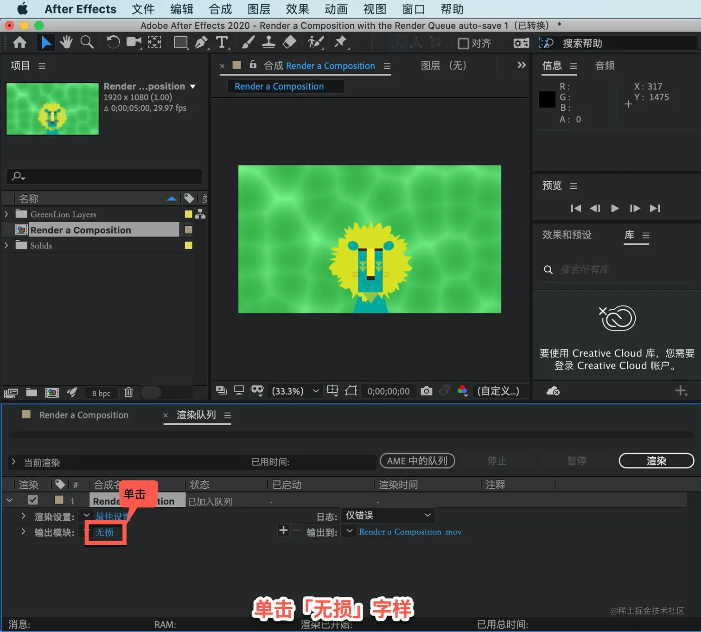
Task: Create a new folder in the Project panel
Action: point(32,392)
